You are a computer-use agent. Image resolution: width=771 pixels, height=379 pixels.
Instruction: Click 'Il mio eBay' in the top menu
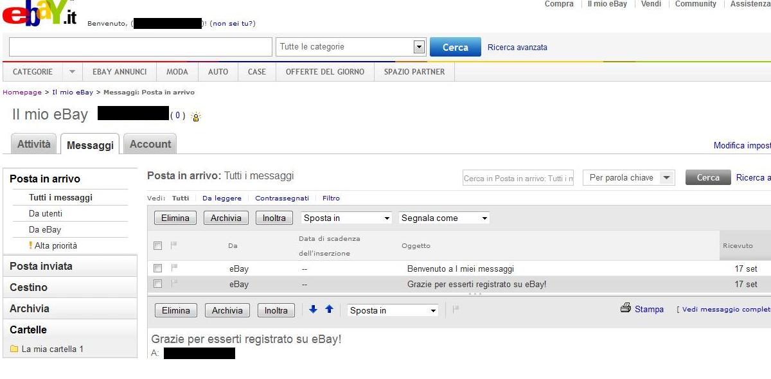607,4
